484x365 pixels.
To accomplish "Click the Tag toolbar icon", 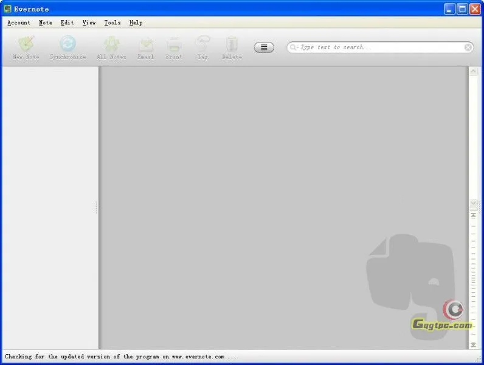I will tap(202, 45).
